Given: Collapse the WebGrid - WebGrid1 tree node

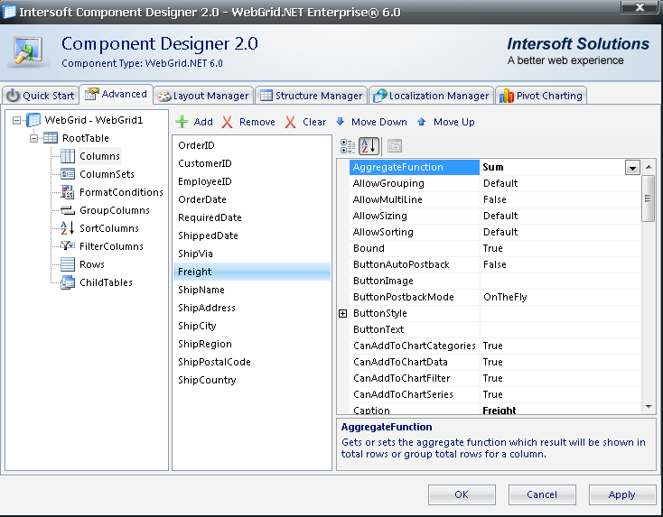Looking at the screenshot, I should tap(16, 120).
